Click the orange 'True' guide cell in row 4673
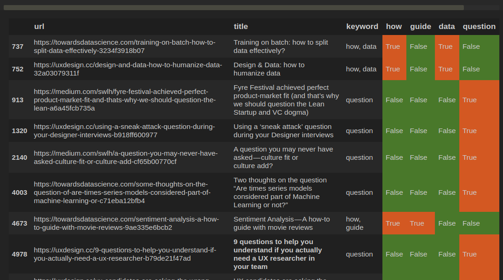503x280 pixels. click(417, 223)
